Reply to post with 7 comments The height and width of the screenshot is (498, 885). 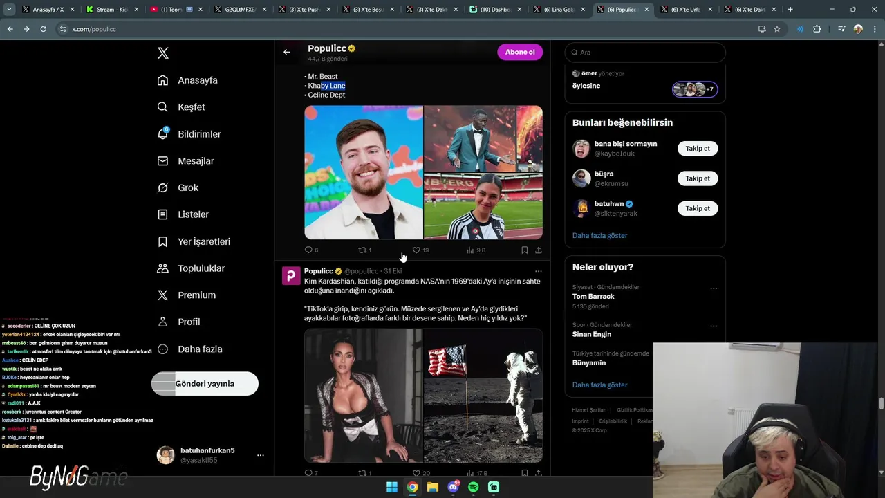coord(312,473)
